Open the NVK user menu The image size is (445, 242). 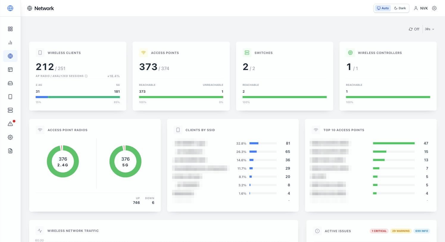(x=421, y=8)
